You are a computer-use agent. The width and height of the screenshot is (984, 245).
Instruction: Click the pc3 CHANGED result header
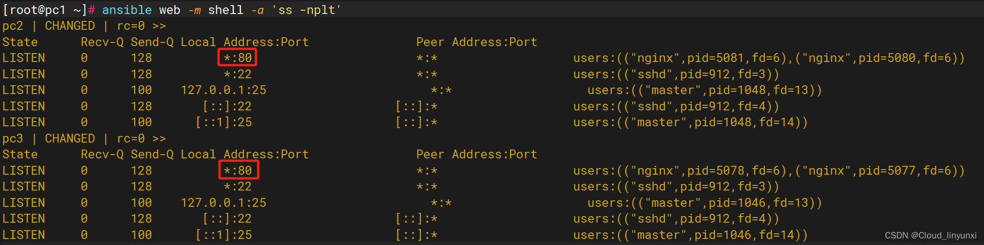[x=84, y=139]
